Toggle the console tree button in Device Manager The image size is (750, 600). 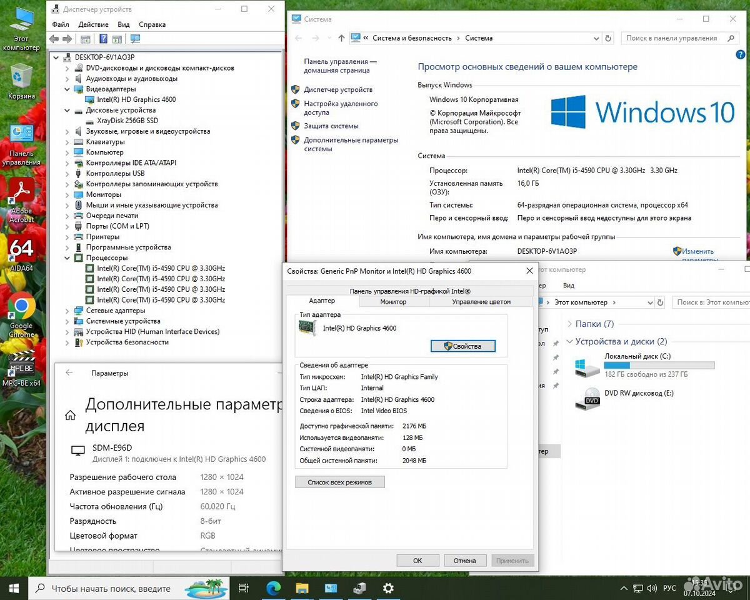(x=86, y=39)
